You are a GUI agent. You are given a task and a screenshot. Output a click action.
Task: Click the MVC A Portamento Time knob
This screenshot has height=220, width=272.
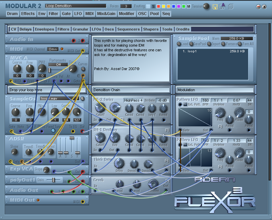pyautogui.click(x=73, y=69)
